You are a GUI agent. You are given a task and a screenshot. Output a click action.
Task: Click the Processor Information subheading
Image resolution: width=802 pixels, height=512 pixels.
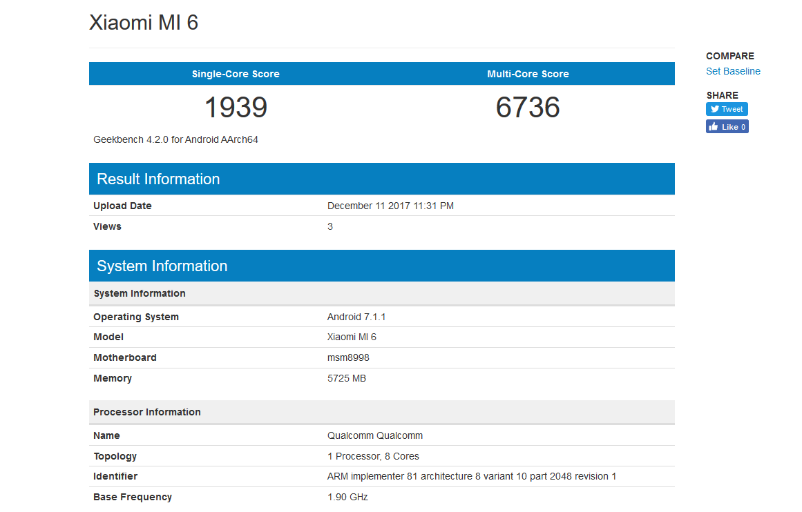[381, 412]
